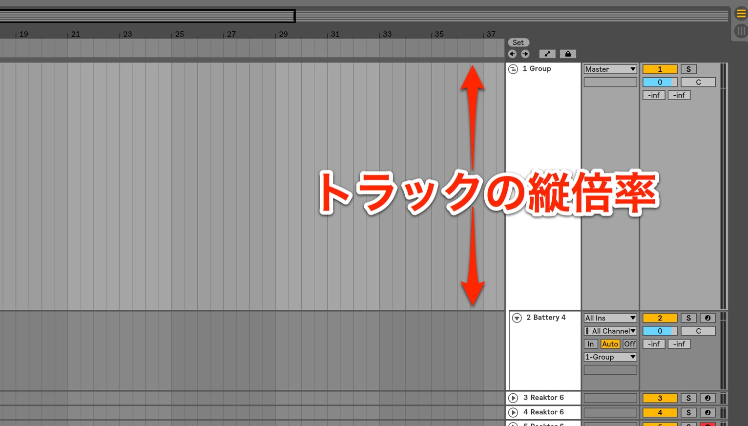This screenshot has width=748, height=426.
Task: Click the volume slider of 1 Group
Action: pos(660,82)
